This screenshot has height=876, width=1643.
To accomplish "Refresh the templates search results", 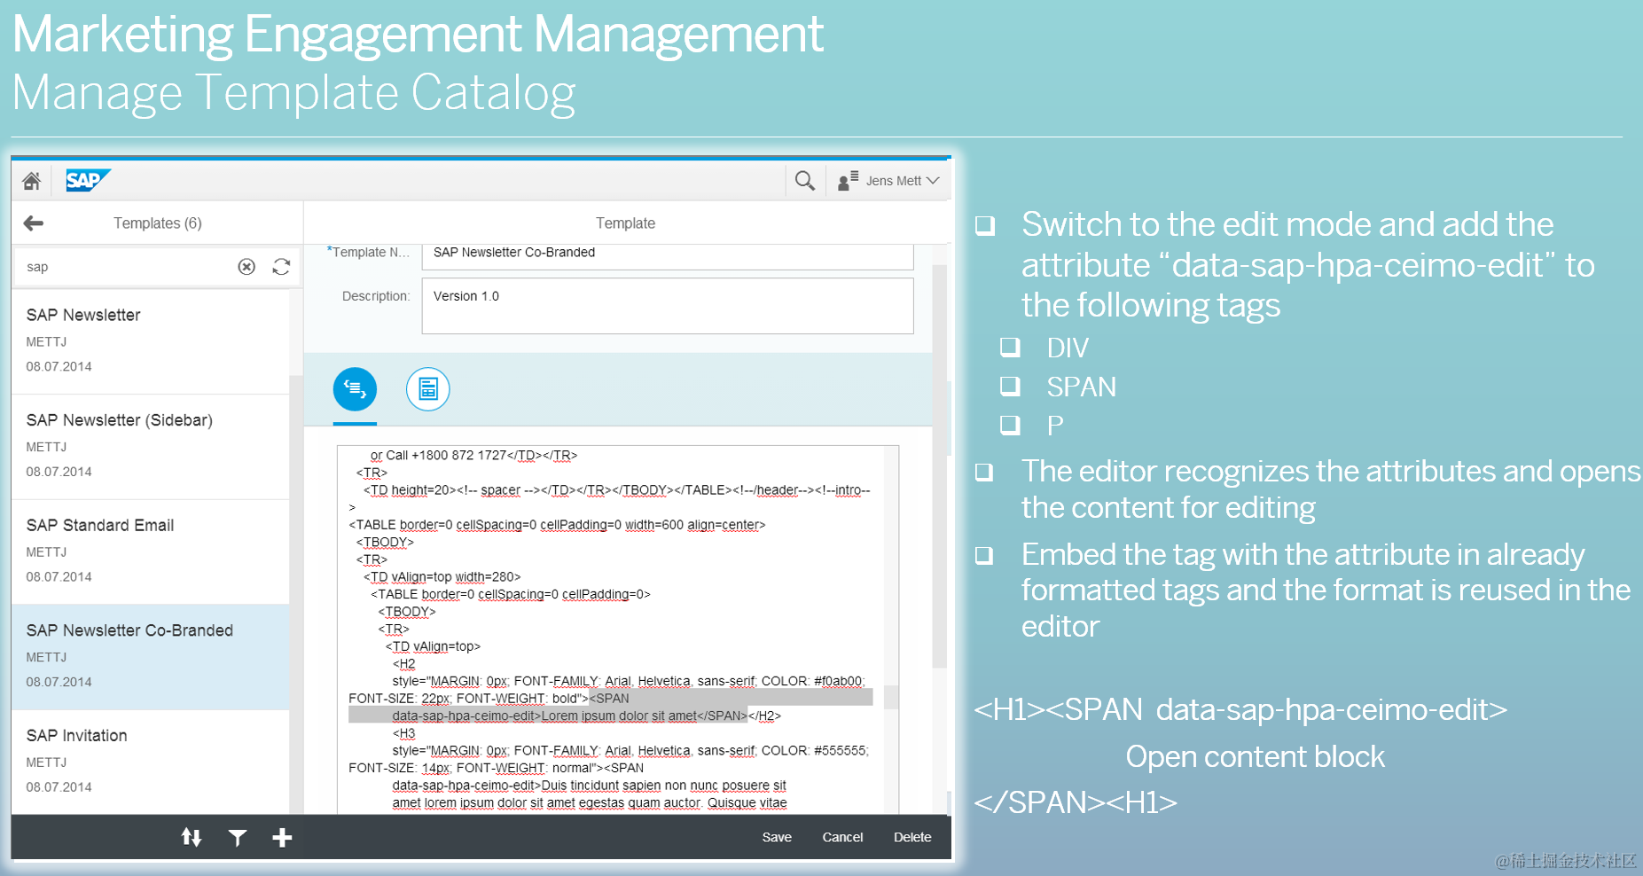I will click(281, 266).
